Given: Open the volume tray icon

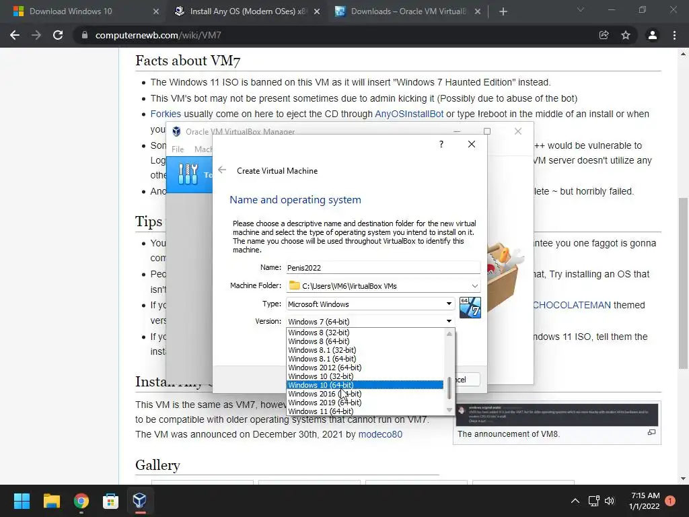Looking at the screenshot, I should tap(610, 501).
